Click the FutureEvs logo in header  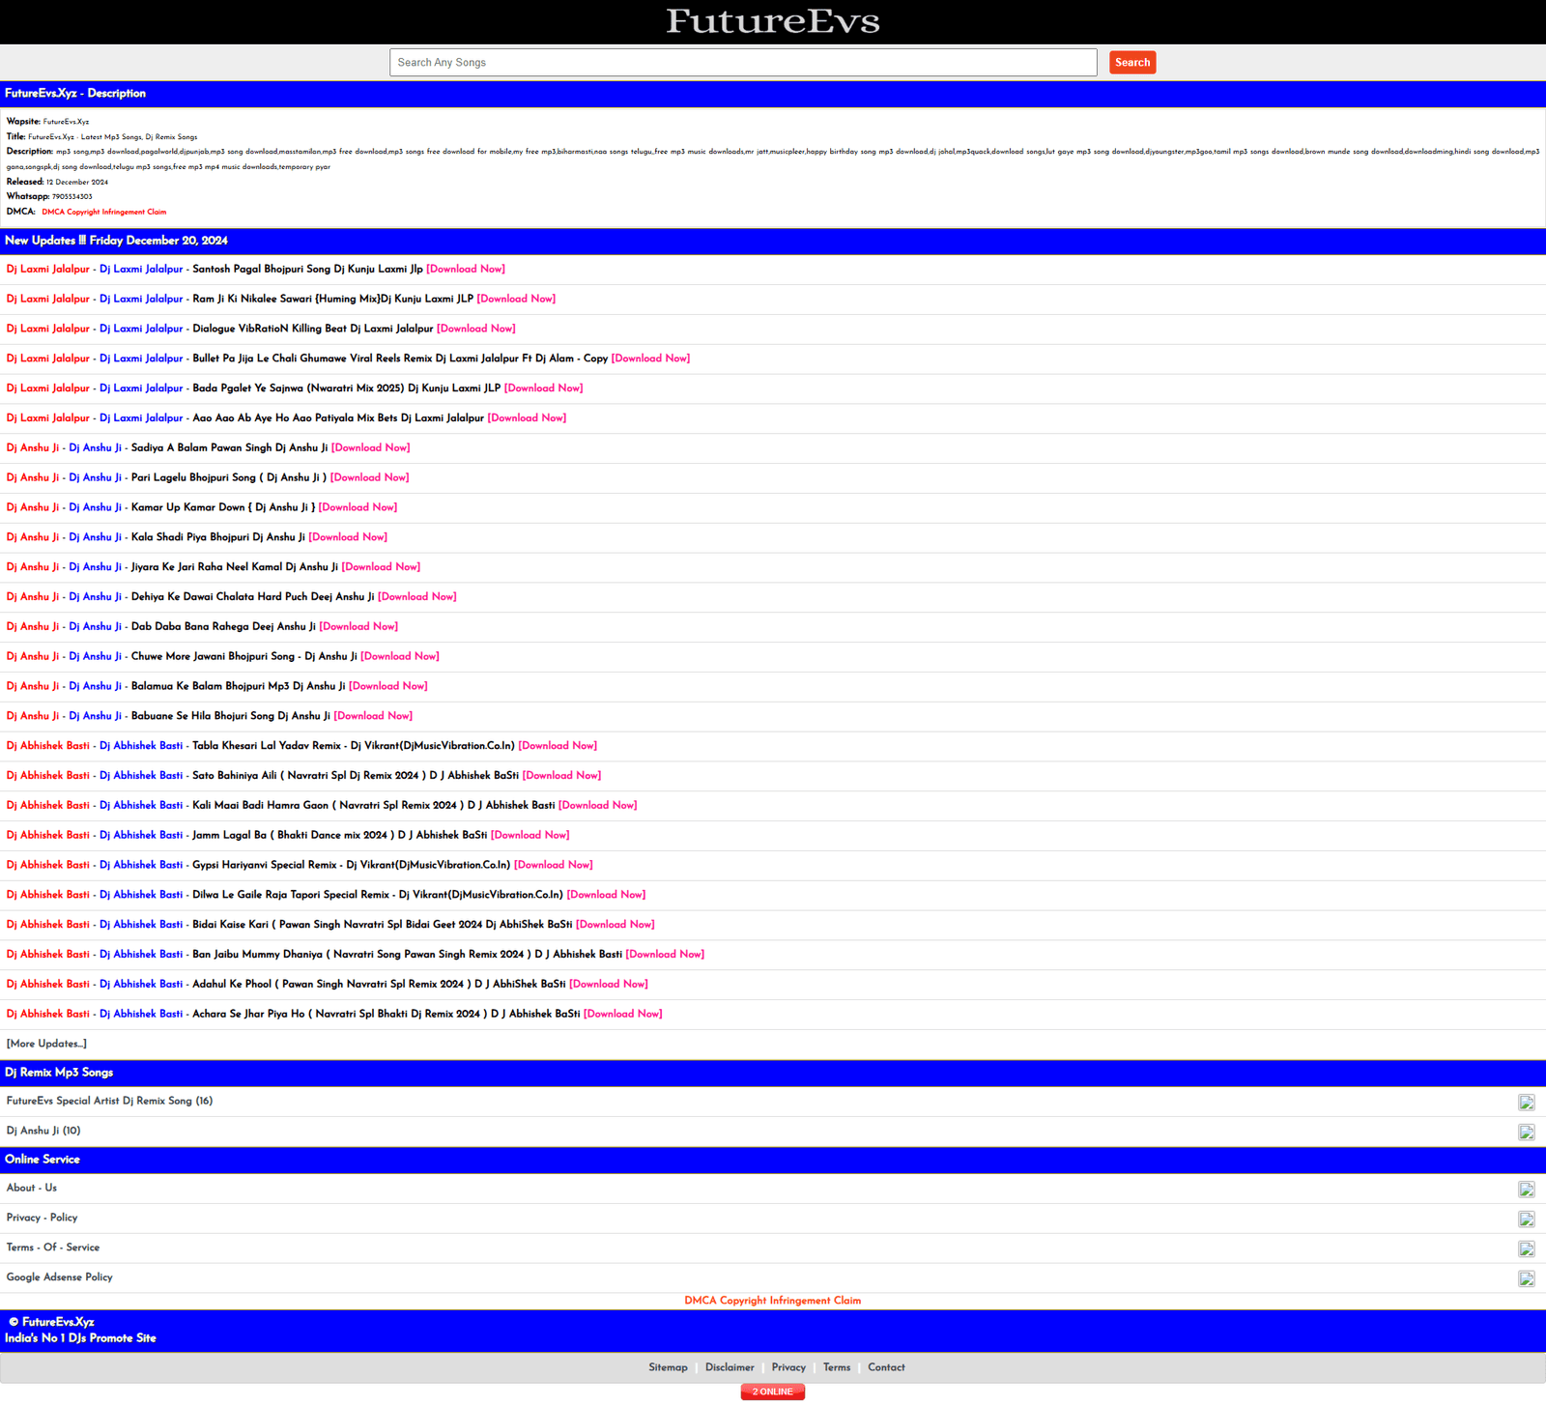[772, 21]
